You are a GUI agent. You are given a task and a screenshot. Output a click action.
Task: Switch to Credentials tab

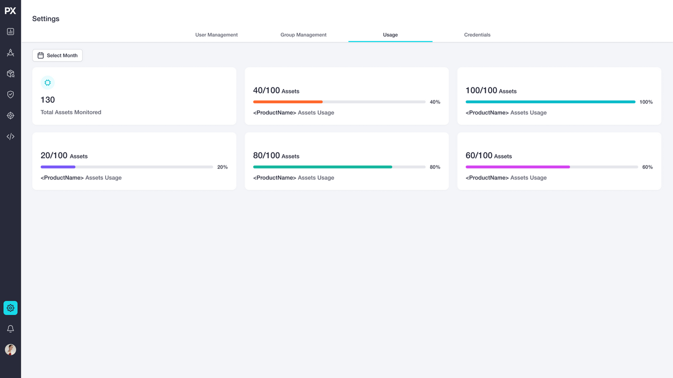[477, 35]
